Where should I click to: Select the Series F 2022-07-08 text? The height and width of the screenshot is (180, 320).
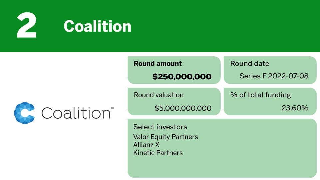click(274, 76)
